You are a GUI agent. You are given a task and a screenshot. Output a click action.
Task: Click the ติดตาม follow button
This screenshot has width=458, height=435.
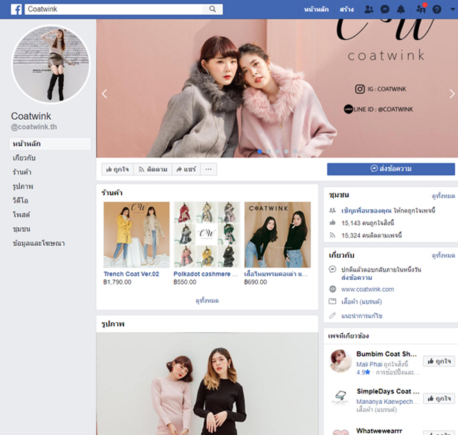coord(153,169)
